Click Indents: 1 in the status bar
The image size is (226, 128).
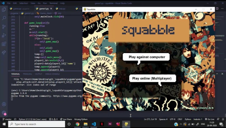(x=198, y=119)
